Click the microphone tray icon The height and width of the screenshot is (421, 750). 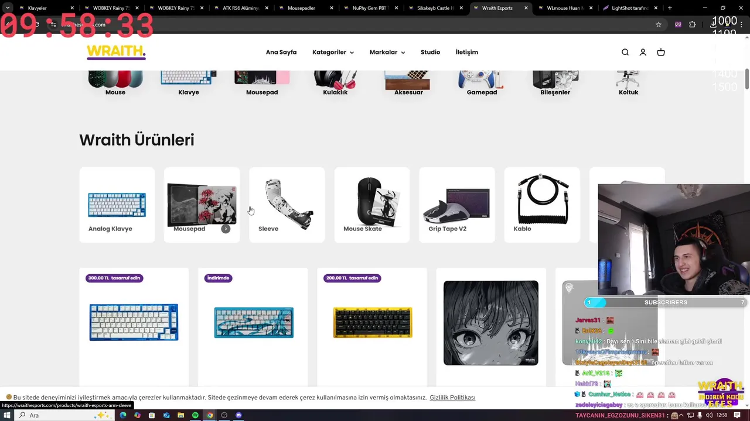click(700, 415)
